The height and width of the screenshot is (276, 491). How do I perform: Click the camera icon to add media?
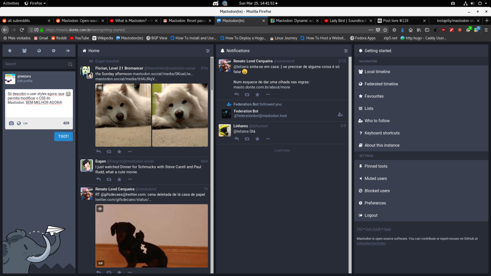[12, 123]
